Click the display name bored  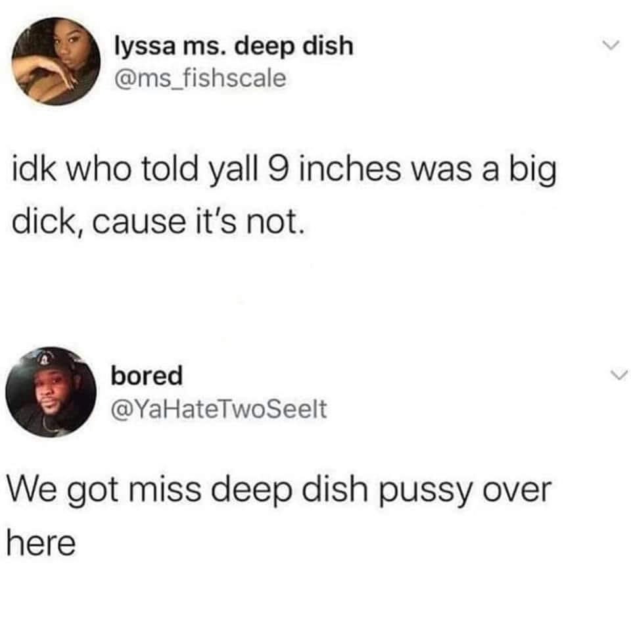tap(147, 376)
